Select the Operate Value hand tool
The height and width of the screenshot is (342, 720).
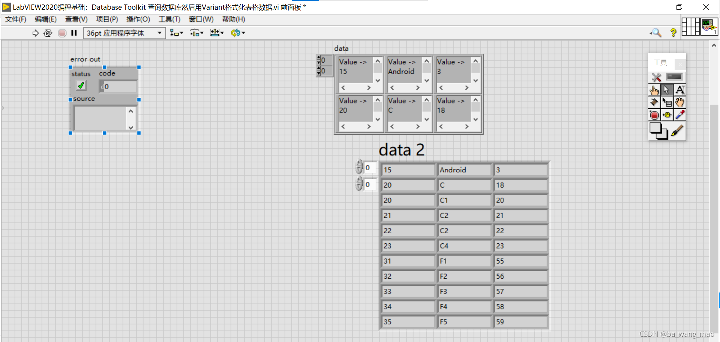654,90
